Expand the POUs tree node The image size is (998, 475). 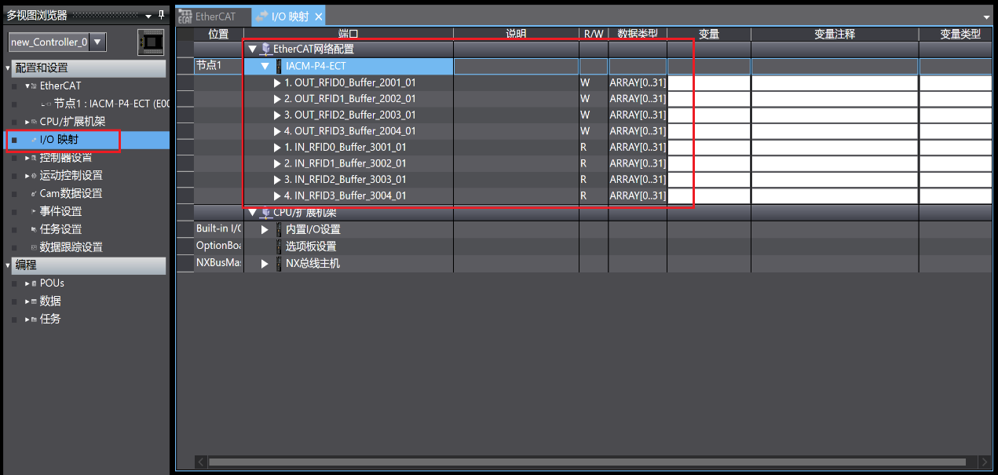(x=27, y=283)
